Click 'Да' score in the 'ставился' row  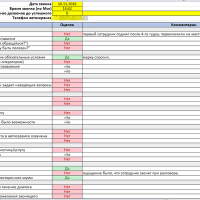[x=67, y=39]
